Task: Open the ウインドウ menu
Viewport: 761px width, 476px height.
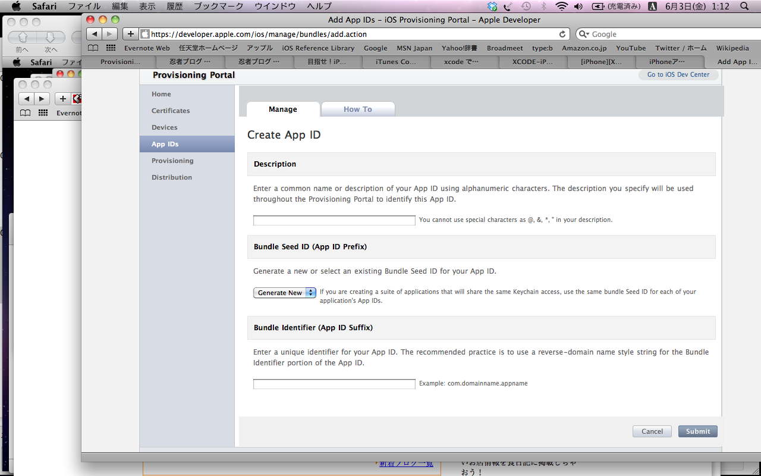Action: pos(275,6)
